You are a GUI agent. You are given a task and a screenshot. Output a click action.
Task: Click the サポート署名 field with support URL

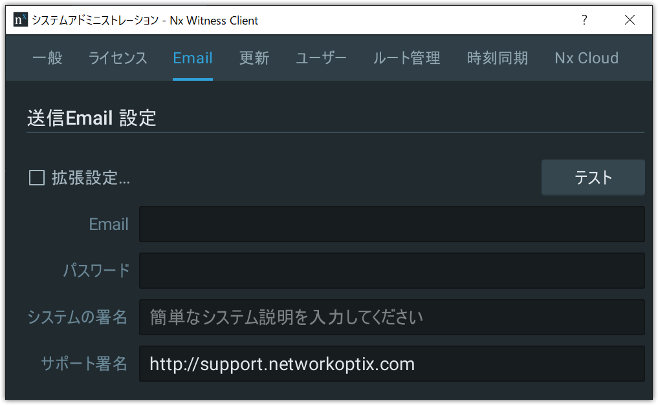click(x=392, y=364)
